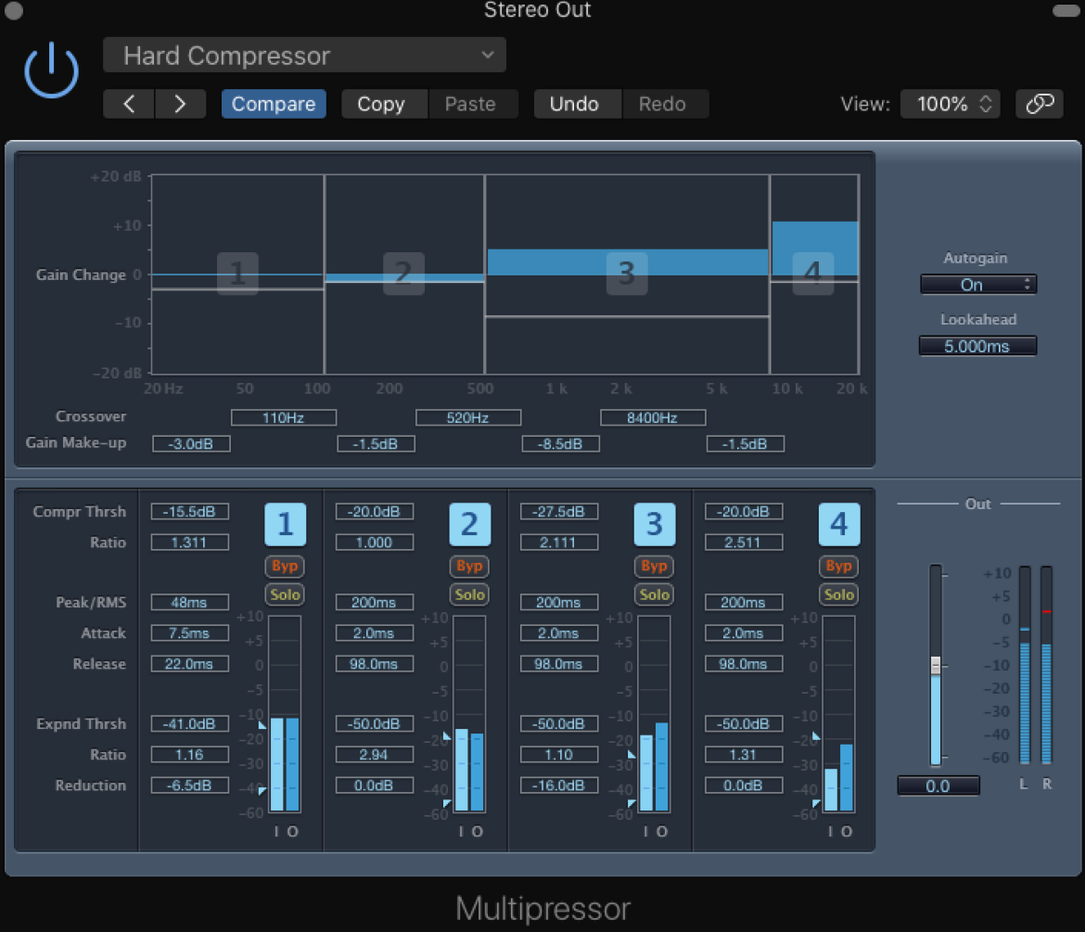Click the 7.5ms attack field
The image size is (1085, 932).
[x=189, y=633]
